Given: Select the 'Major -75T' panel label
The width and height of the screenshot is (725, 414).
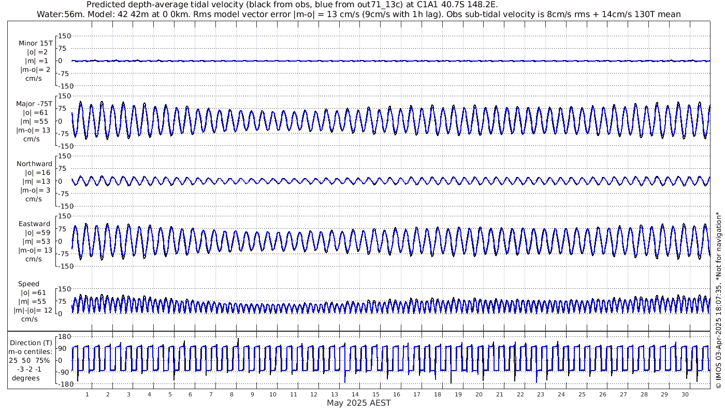Looking at the screenshot, I should (x=34, y=103).
